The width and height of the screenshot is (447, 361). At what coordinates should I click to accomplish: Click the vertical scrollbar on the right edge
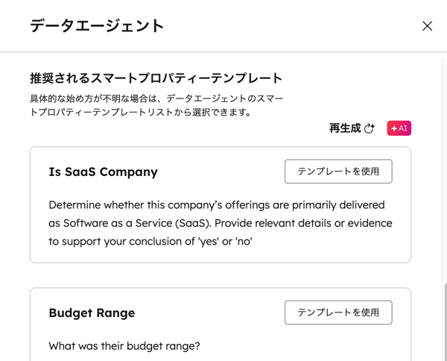[x=444, y=321]
